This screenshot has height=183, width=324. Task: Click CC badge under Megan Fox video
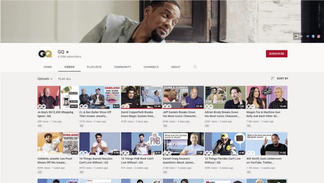coord(248,126)
